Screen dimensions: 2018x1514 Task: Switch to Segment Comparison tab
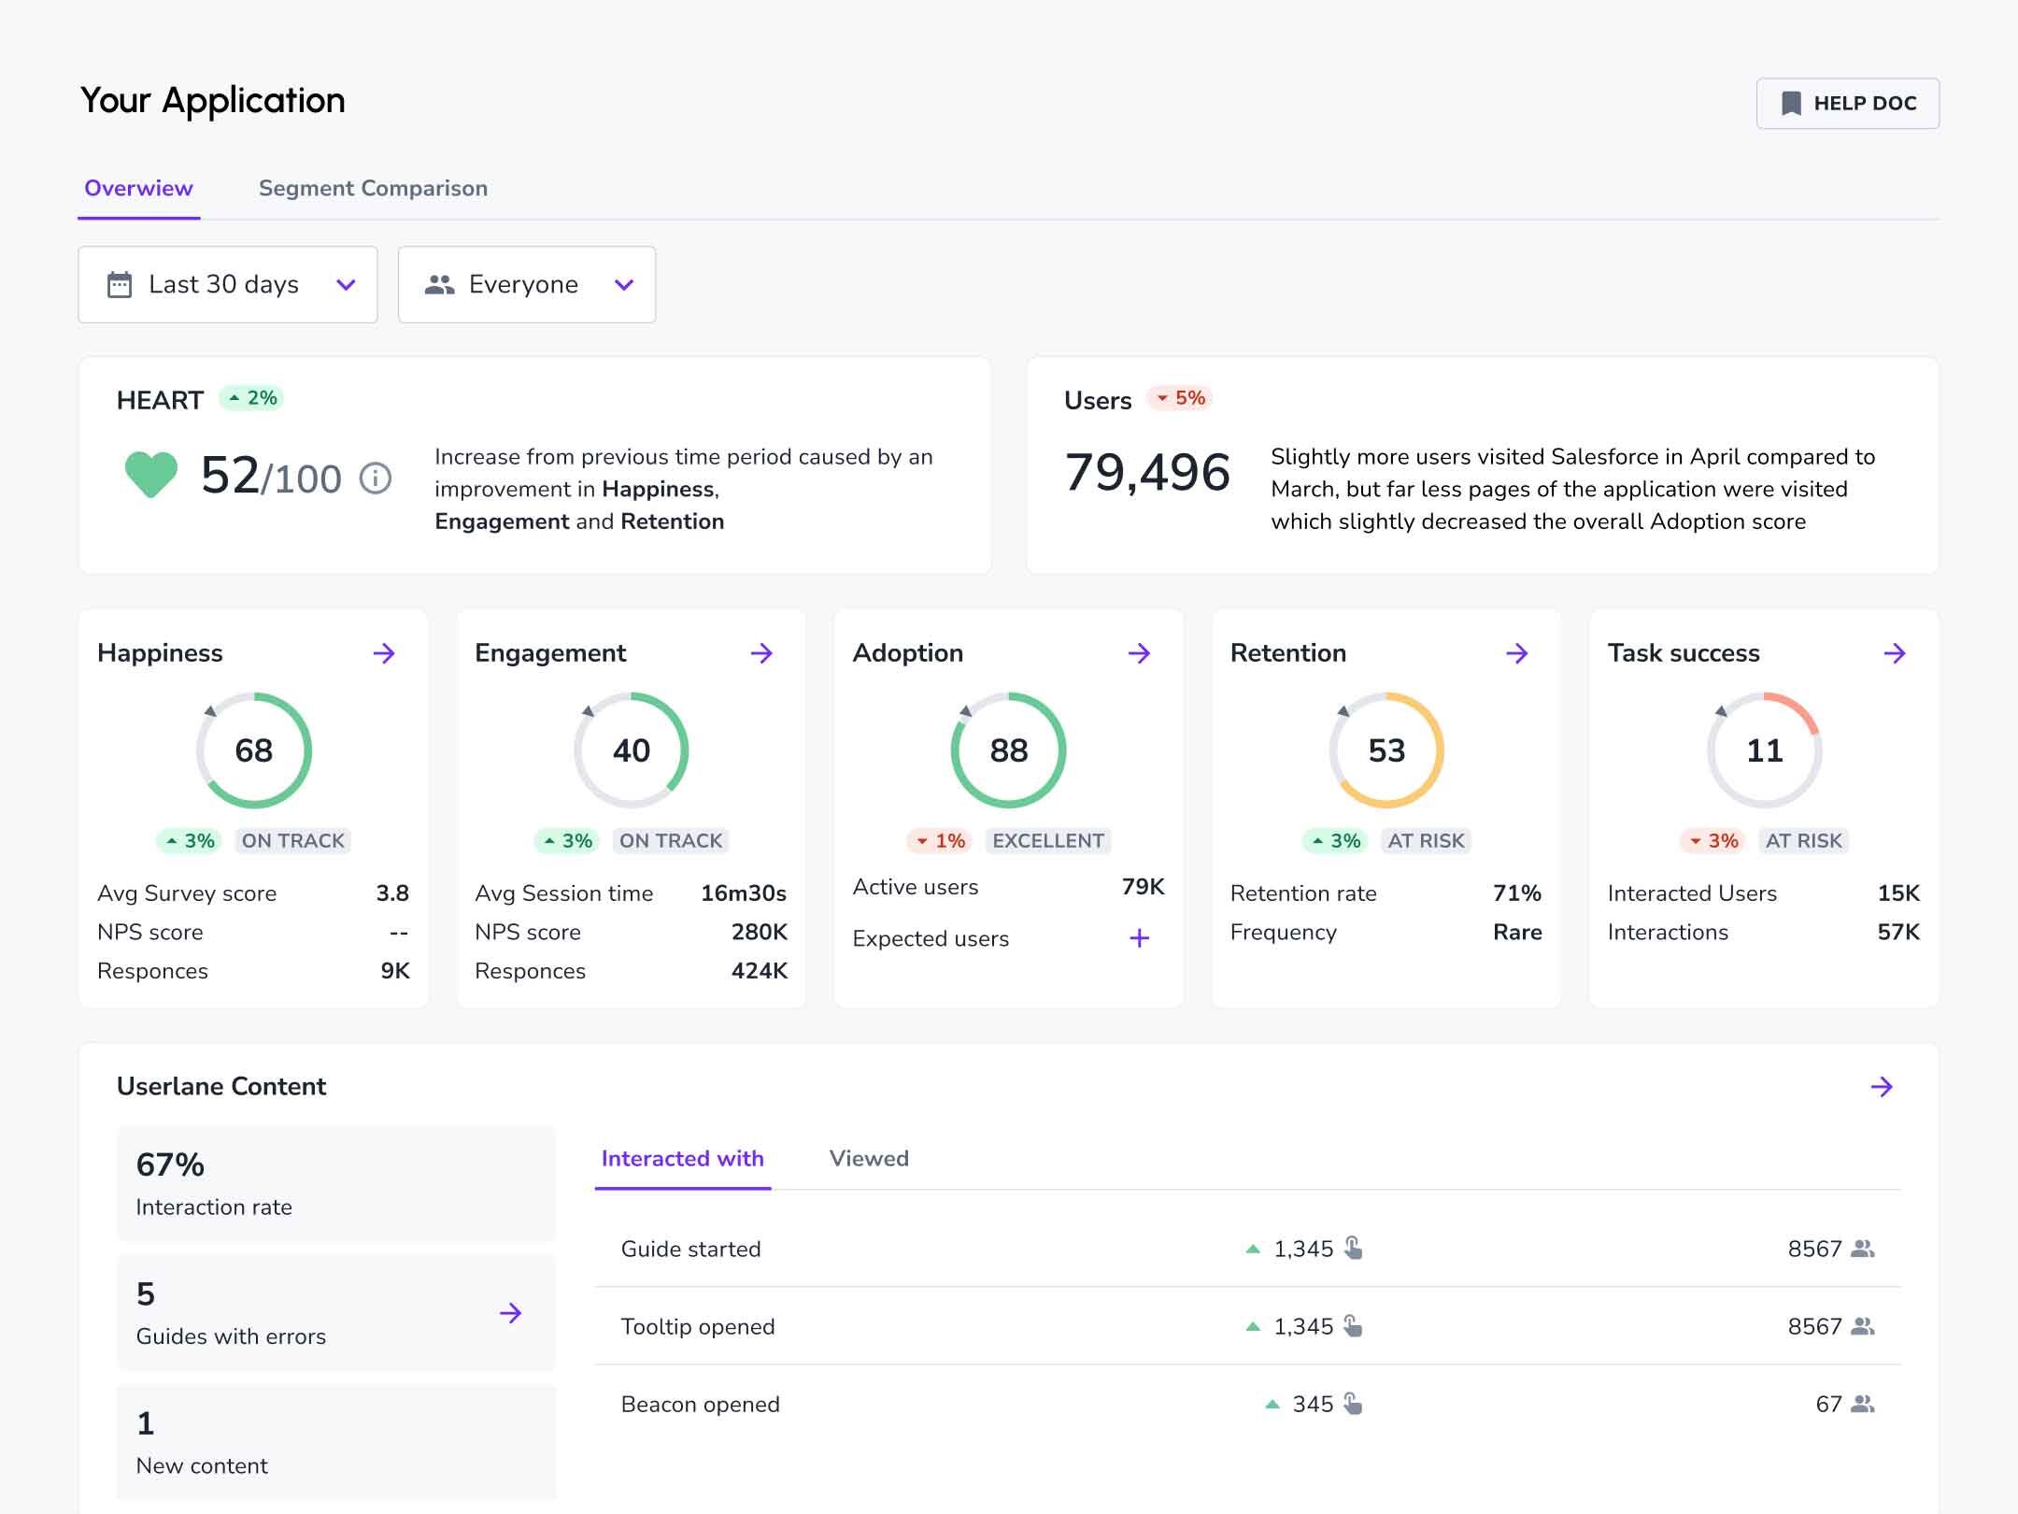373,189
